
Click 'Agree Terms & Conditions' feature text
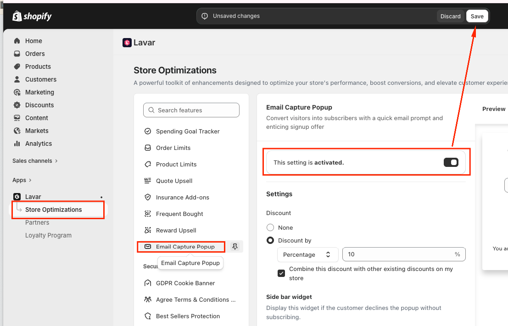pyautogui.click(x=195, y=299)
